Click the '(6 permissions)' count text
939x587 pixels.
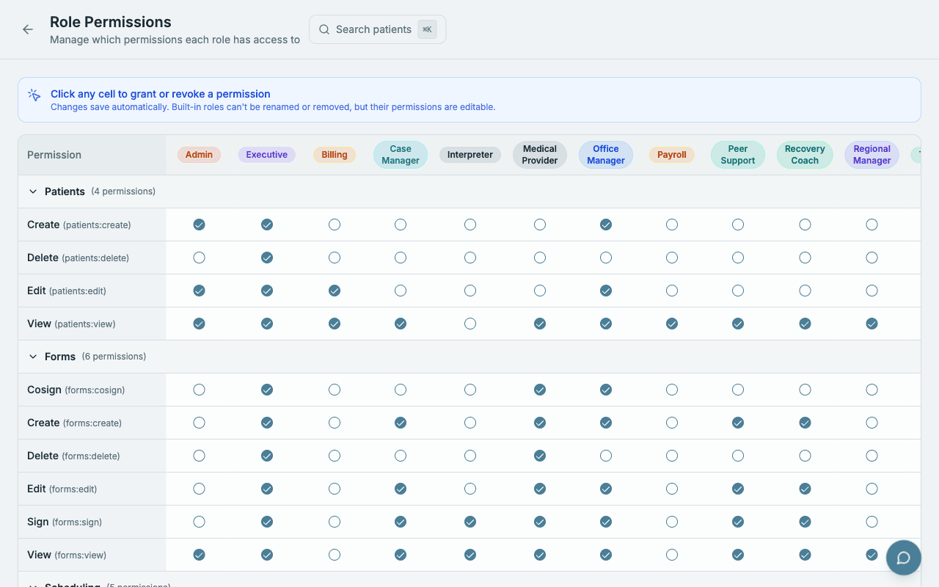coord(114,357)
